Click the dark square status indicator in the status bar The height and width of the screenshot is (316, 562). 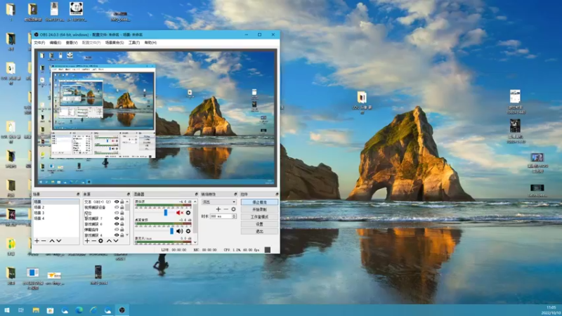[268, 250]
